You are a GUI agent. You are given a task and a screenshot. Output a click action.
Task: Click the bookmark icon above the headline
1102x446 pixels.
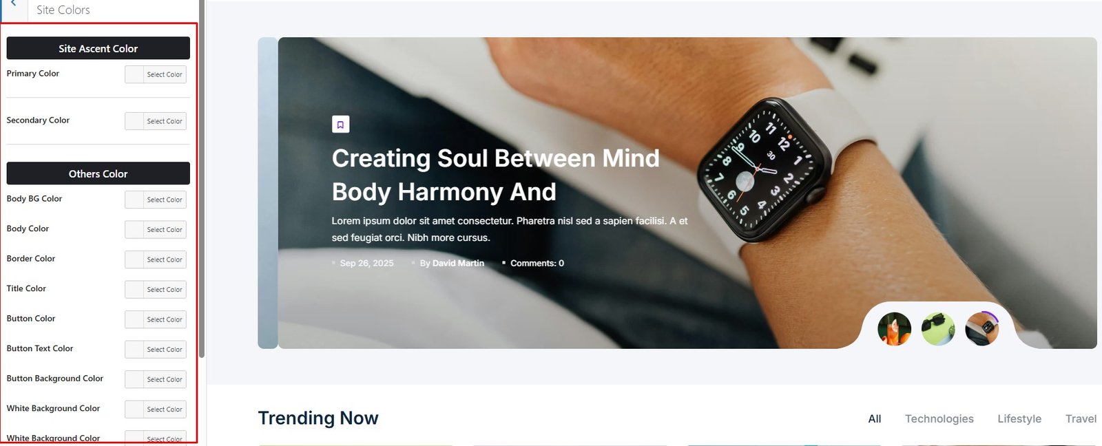340,125
